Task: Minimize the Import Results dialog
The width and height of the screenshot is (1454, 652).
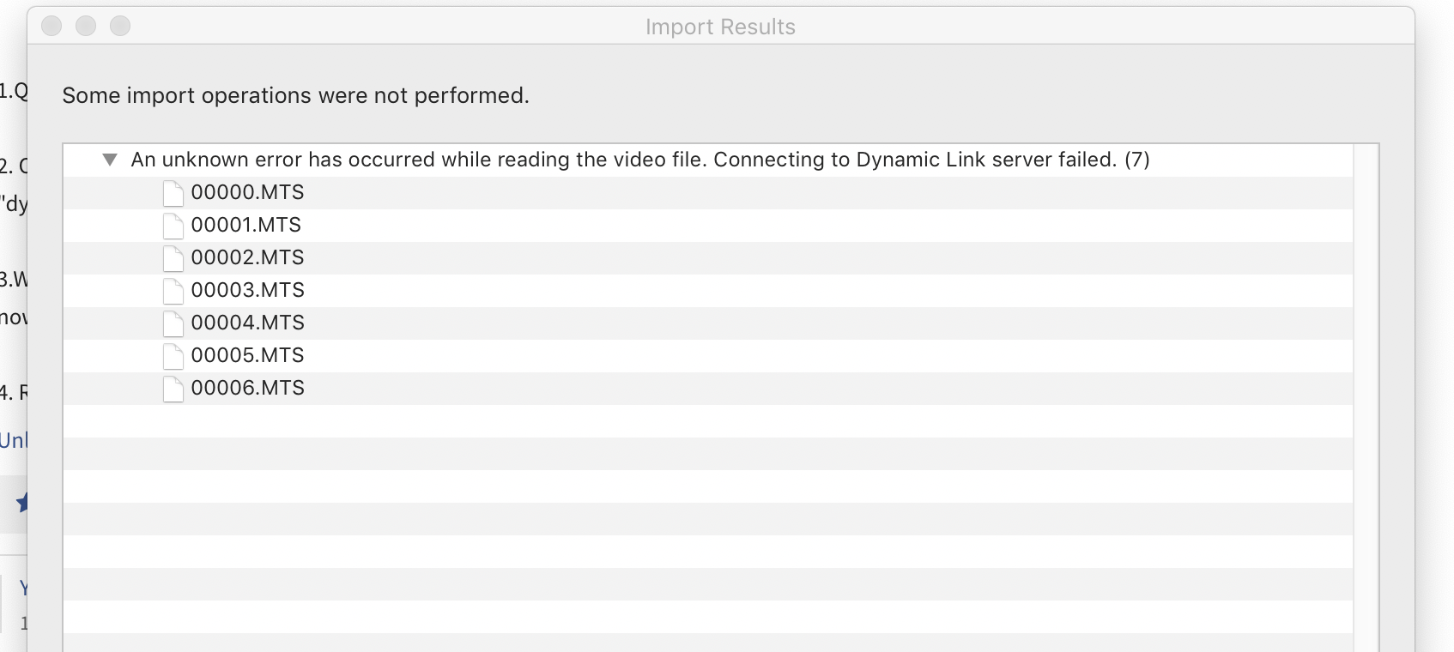Action: 87,27
